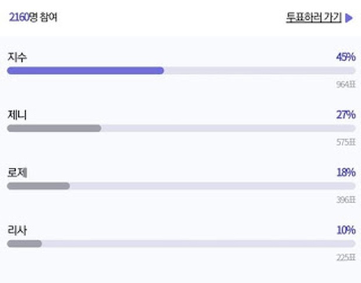The width and height of the screenshot is (361, 283).
Task: Click the 396표 vote count
Action: 345,200
